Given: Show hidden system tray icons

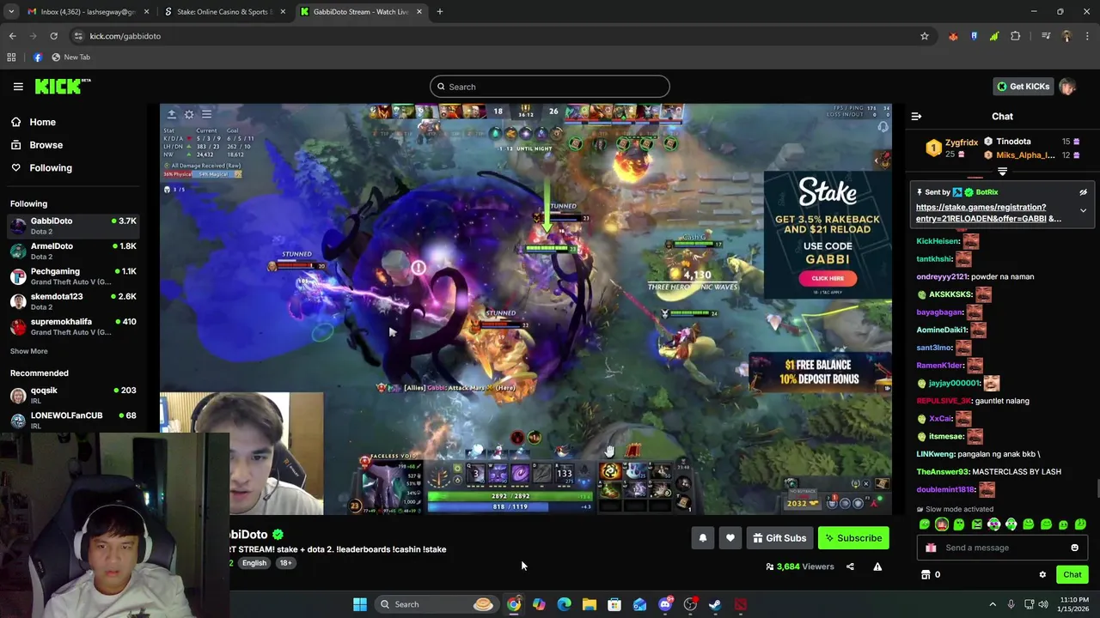Looking at the screenshot, I should point(993,604).
